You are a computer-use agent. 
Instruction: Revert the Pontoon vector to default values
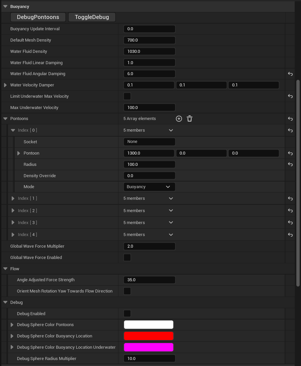290,153
